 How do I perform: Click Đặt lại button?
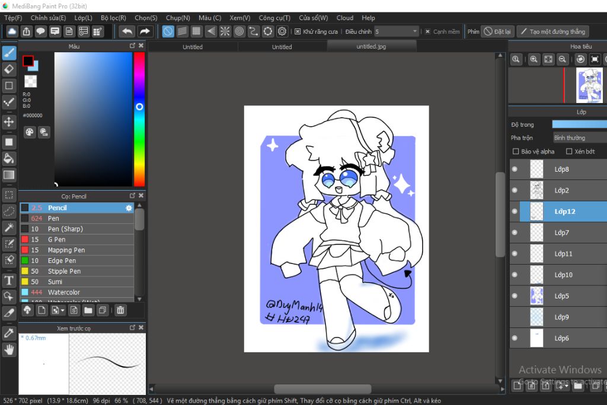pos(497,32)
